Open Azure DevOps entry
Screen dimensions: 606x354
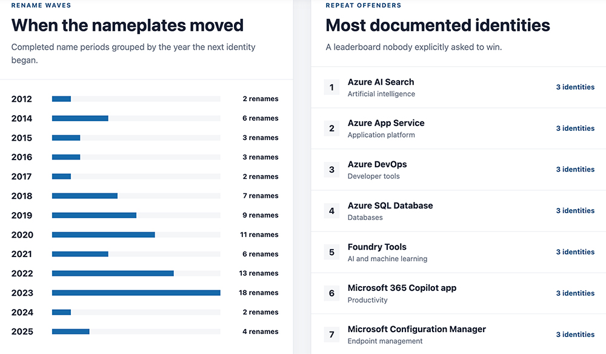click(458, 170)
